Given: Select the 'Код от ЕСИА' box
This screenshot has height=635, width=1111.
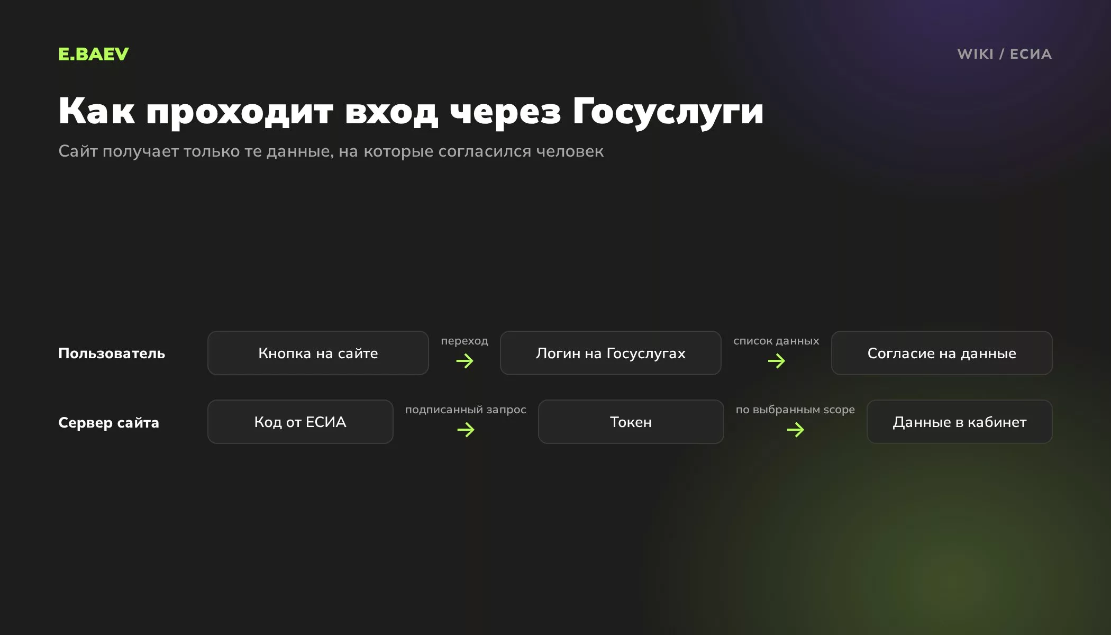Looking at the screenshot, I should click(x=300, y=422).
